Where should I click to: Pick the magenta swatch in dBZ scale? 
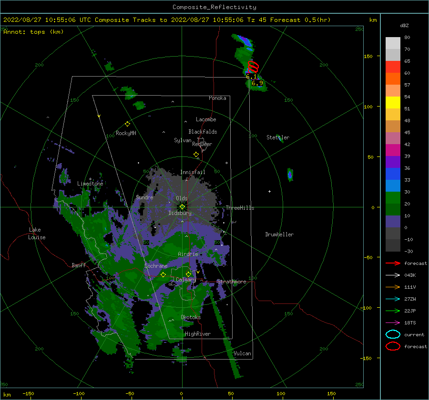[393, 150]
